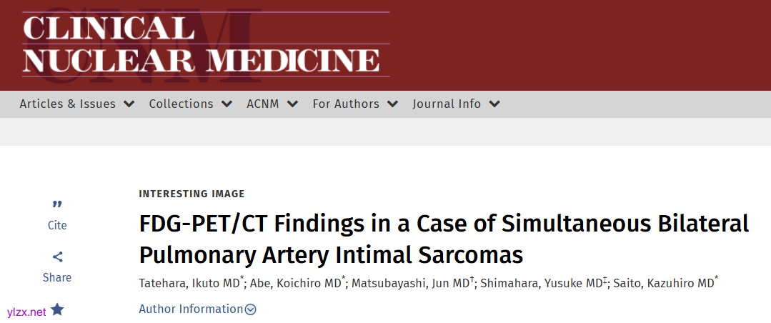Click the Interesting Image category label
Viewport: 771px width, 323px height.
pos(191,194)
